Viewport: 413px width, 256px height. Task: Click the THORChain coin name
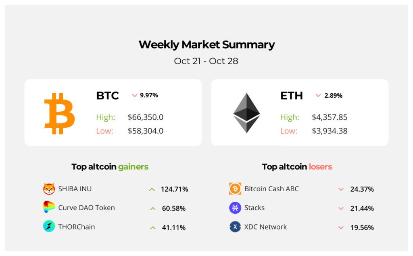76,227
